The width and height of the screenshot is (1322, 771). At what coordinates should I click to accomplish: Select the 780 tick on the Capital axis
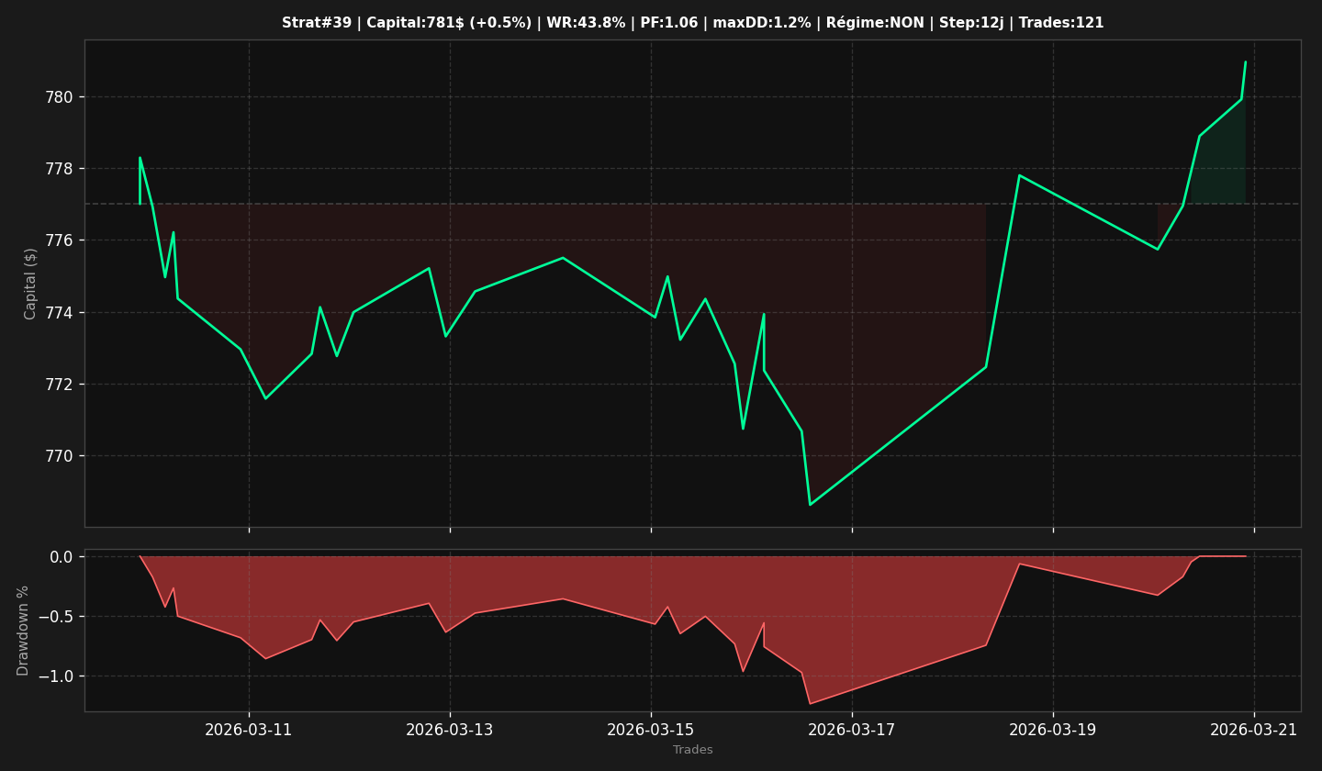[61, 97]
